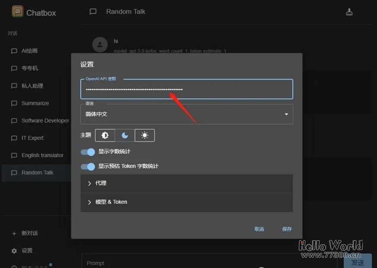Image resolution: width=377 pixels, height=268 pixels.
Task: Select the auto theme icon
Action: pyautogui.click(x=105, y=135)
